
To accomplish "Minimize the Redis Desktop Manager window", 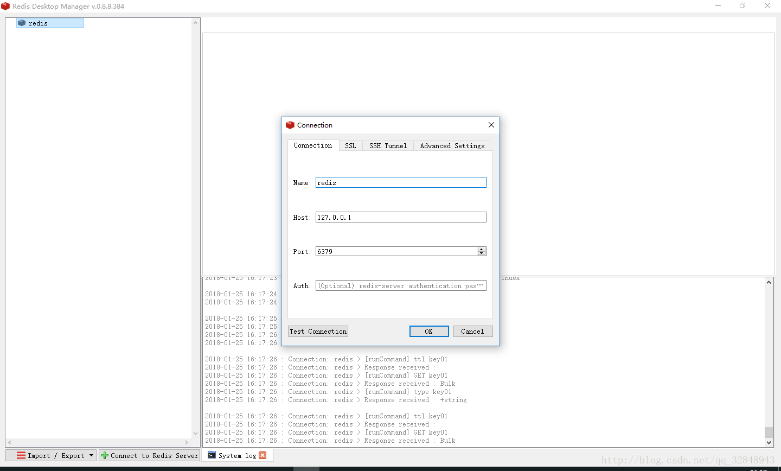I will click(x=718, y=6).
